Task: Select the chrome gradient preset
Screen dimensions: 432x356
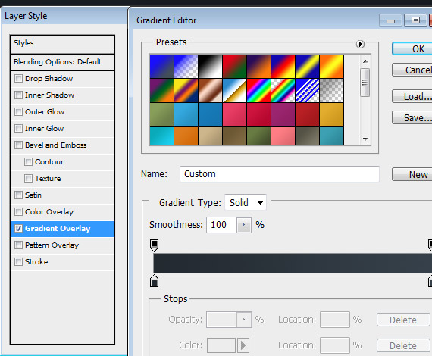Action: click(234, 90)
